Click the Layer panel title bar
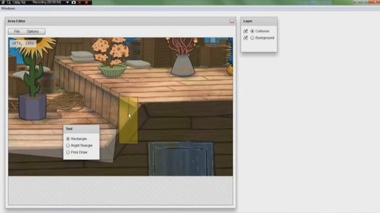 coord(259,21)
